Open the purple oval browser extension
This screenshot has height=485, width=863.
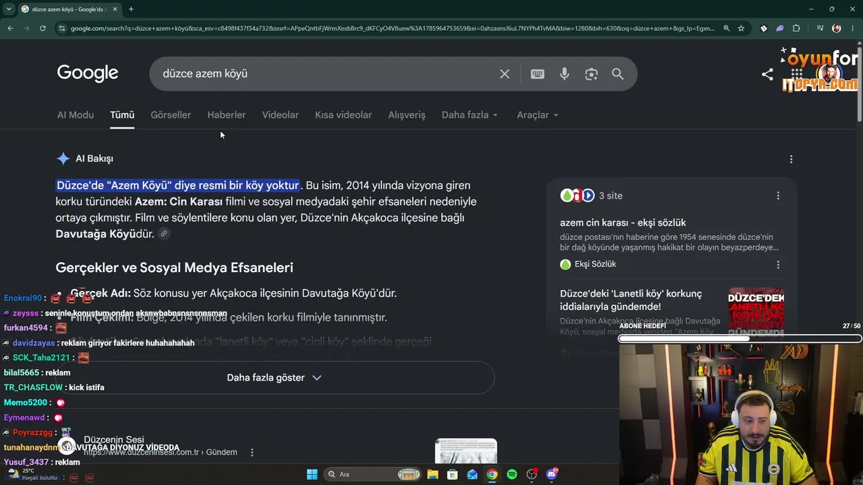click(x=780, y=28)
